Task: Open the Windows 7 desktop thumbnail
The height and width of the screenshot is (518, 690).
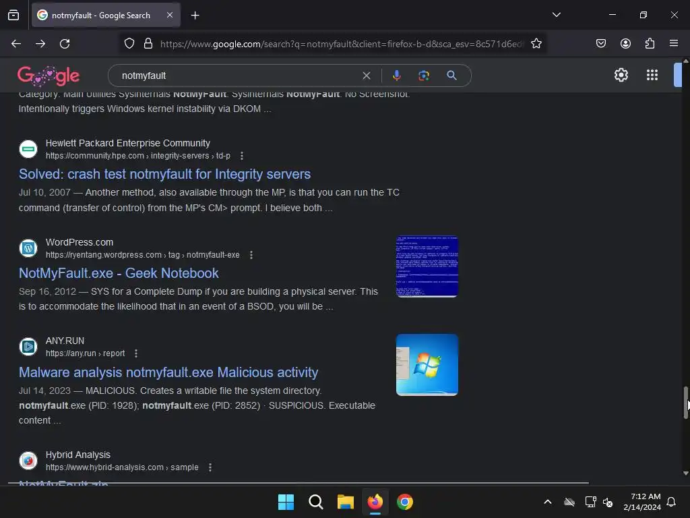Action: pyautogui.click(x=427, y=365)
